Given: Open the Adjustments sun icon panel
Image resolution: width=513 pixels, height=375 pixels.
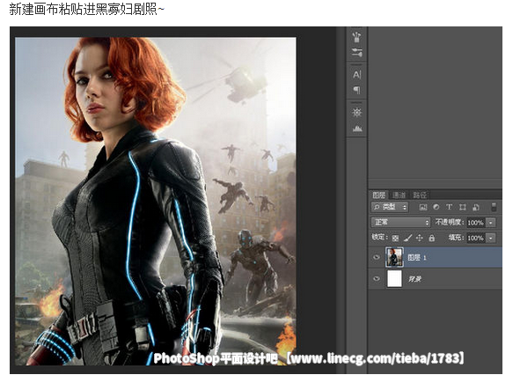Looking at the screenshot, I should tap(357, 113).
